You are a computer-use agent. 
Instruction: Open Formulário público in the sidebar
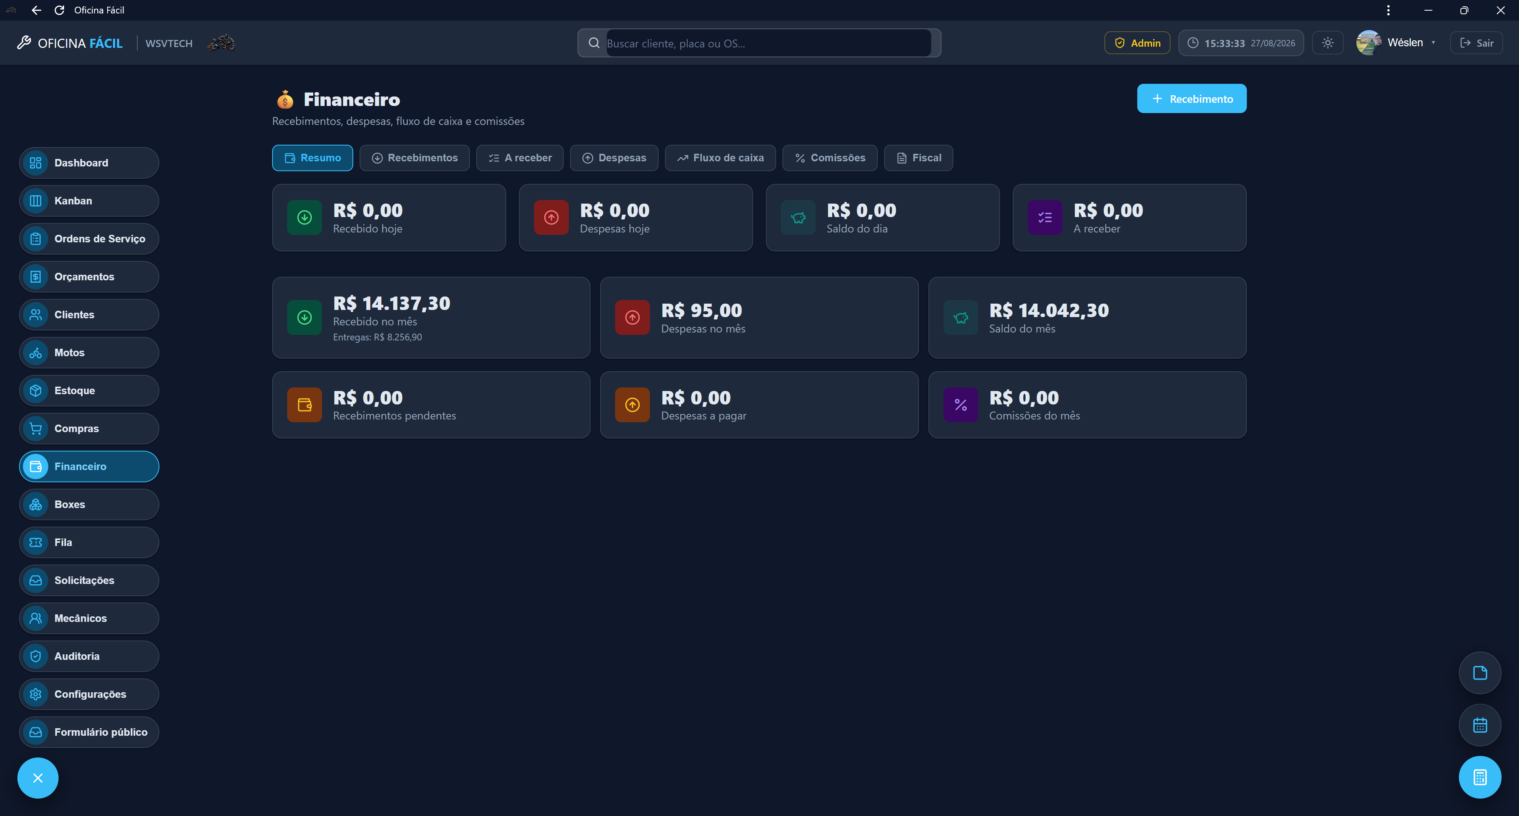(89, 732)
